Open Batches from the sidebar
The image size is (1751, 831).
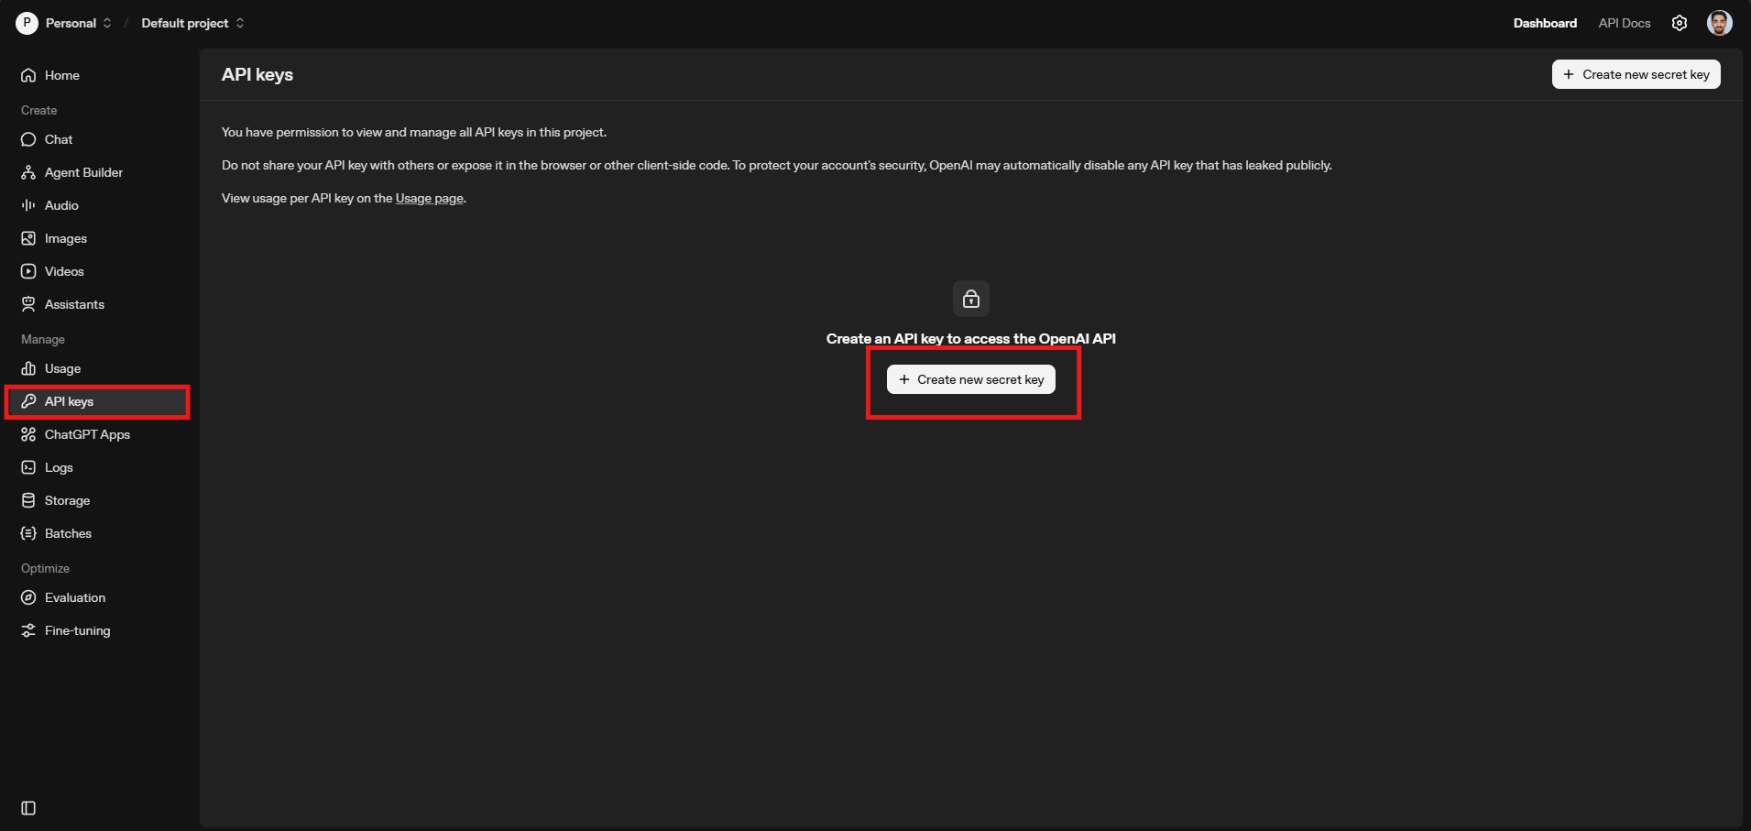[98, 533]
